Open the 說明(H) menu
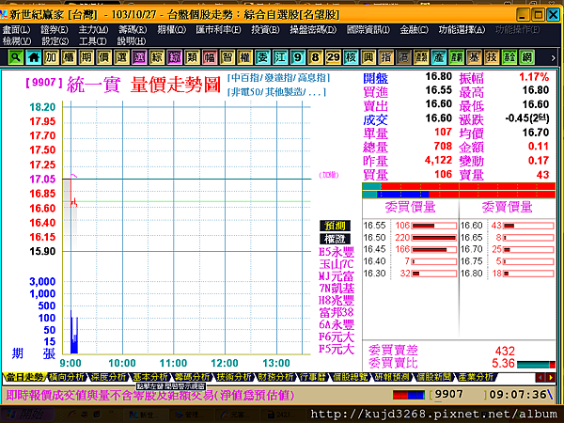The height and width of the screenshot is (423, 564). click(x=132, y=41)
